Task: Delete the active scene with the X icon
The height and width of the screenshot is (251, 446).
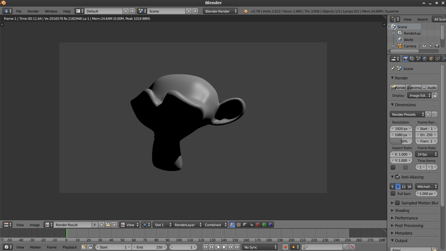Action: pyautogui.click(x=195, y=11)
